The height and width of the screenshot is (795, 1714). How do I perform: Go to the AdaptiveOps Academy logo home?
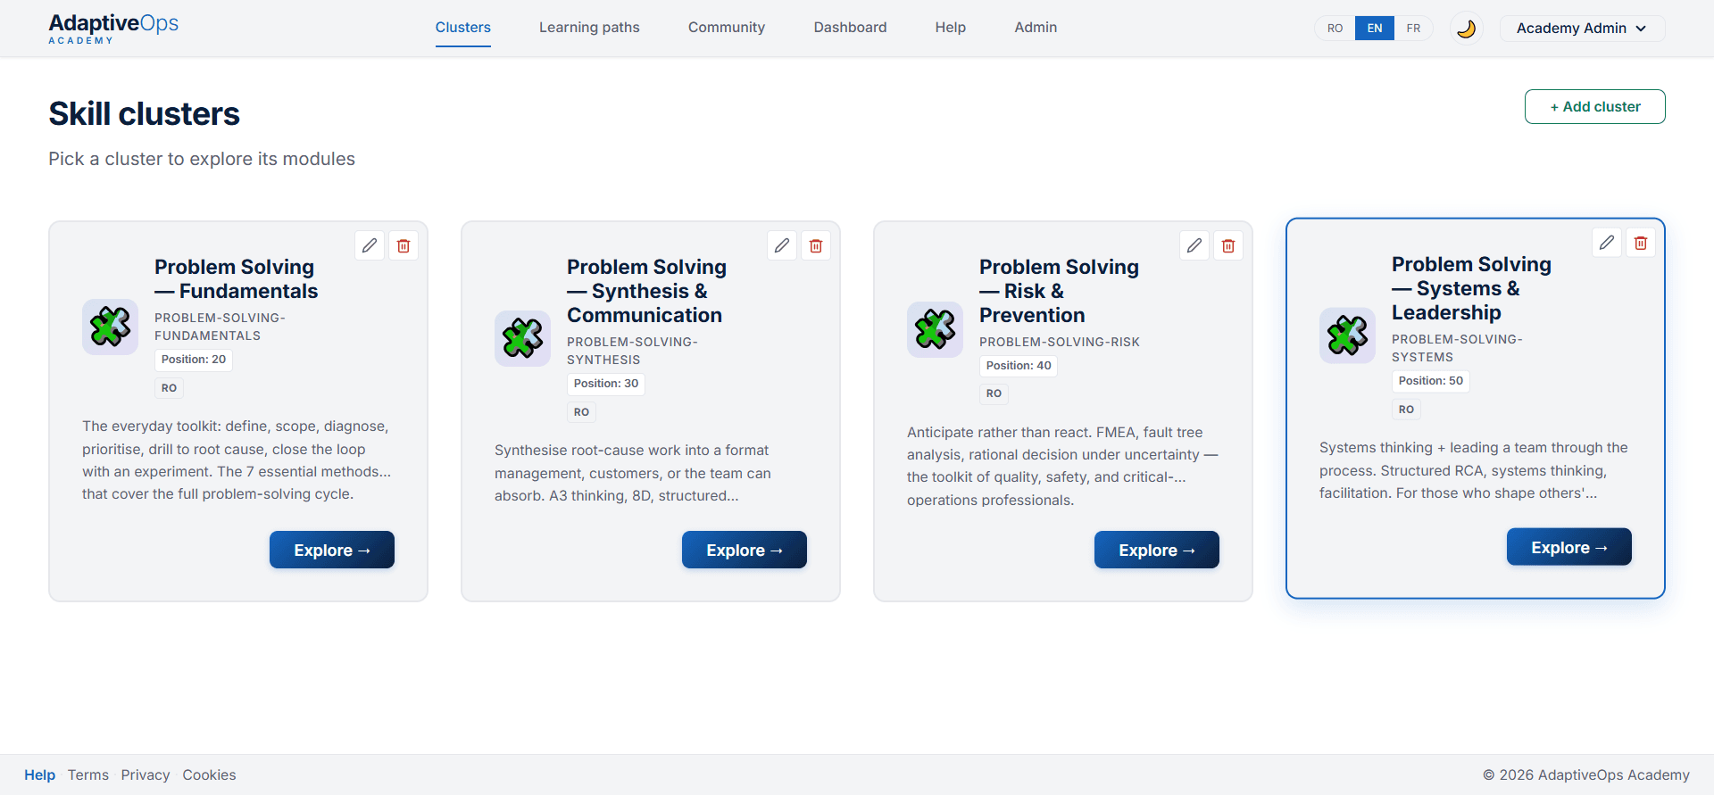click(113, 29)
